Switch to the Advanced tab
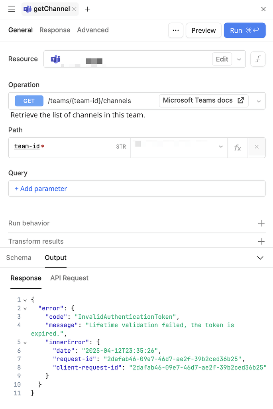 [92, 30]
